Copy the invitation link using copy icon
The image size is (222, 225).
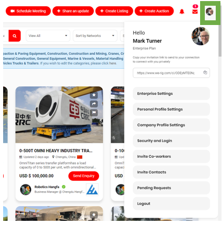click(x=205, y=72)
